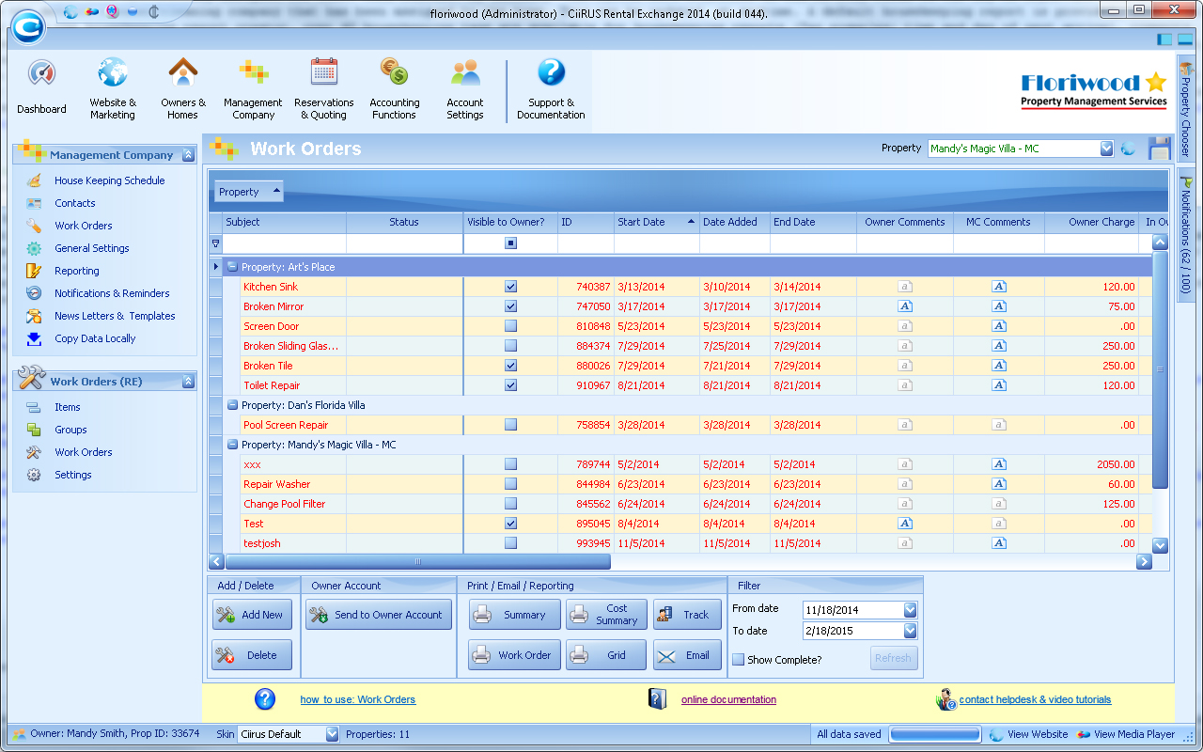The image size is (1203, 752).
Task: Open the From date dropdown
Action: point(910,610)
